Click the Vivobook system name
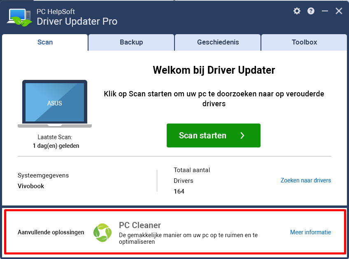 click(x=31, y=186)
